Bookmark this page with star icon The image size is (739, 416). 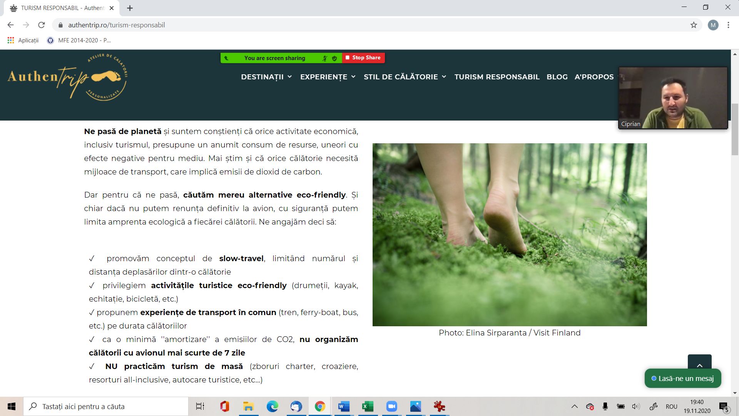694,25
